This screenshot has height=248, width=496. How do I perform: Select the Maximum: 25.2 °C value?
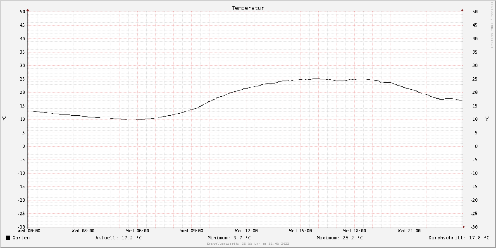[340, 238]
